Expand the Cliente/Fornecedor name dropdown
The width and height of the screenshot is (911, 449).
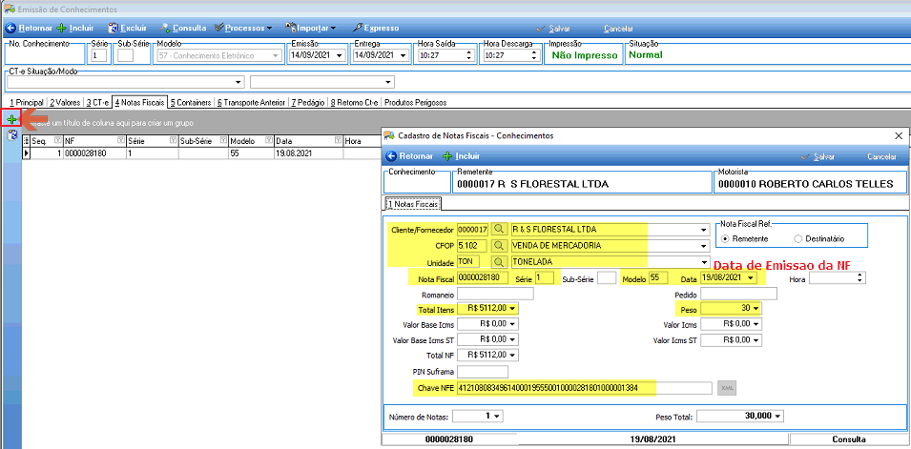[x=705, y=230]
